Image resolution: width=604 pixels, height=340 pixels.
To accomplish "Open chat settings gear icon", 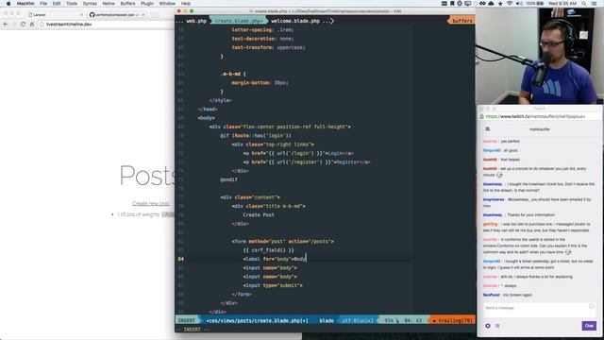I will point(488,326).
